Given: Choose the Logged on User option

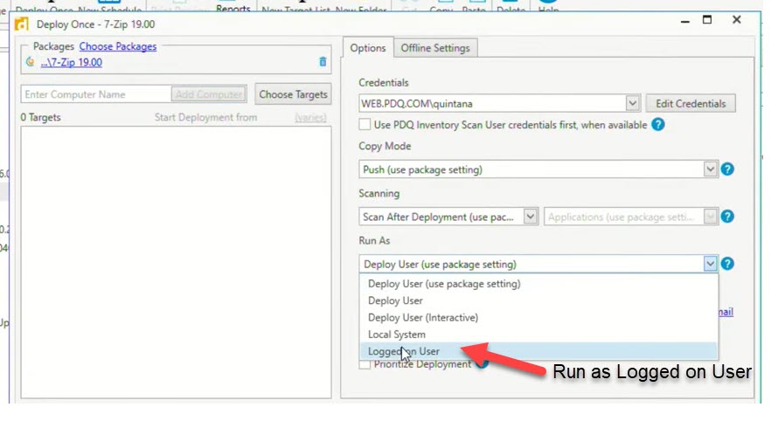Looking at the screenshot, I should coord(538,351).
